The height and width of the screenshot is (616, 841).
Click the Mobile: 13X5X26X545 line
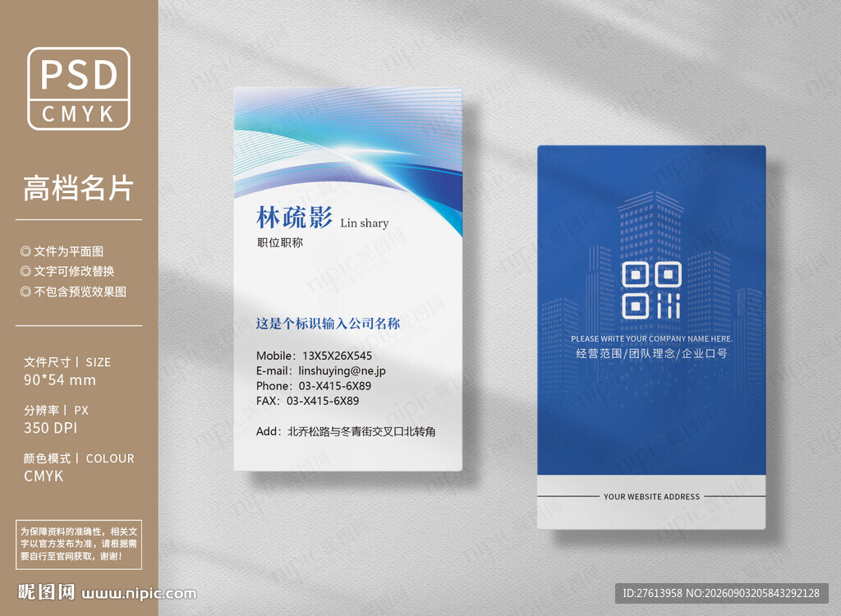[314, 356]
